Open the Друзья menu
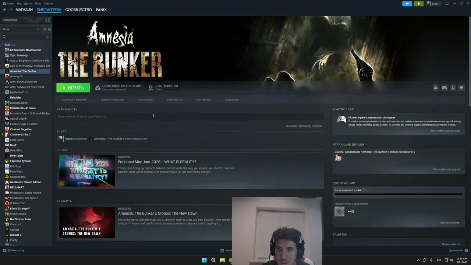 (28, 4)
